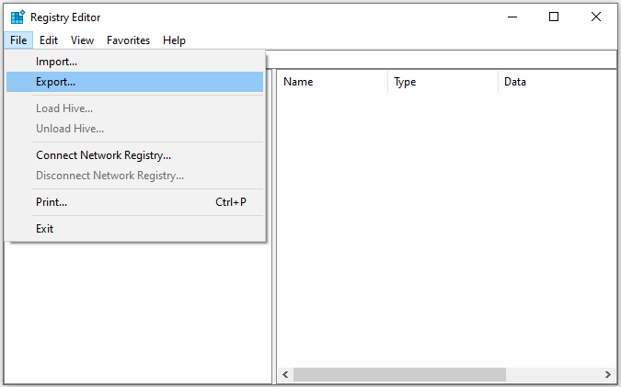Minimize the Registry Editor window

coord(512,17)
